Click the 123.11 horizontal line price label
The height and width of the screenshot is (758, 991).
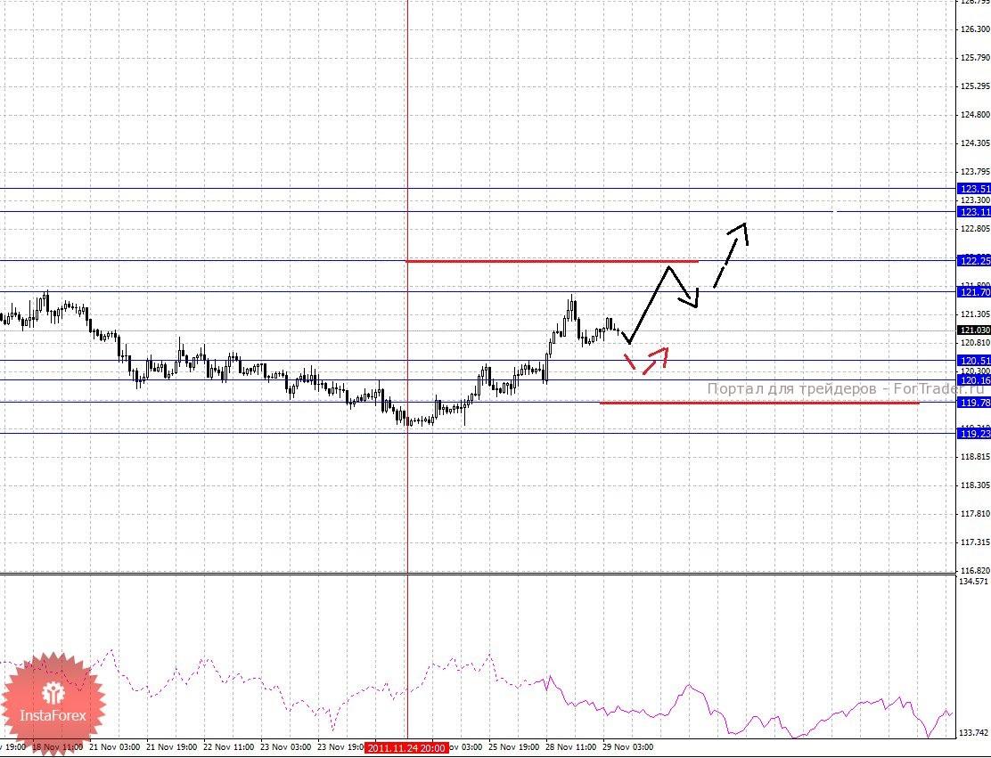point(975,212)
